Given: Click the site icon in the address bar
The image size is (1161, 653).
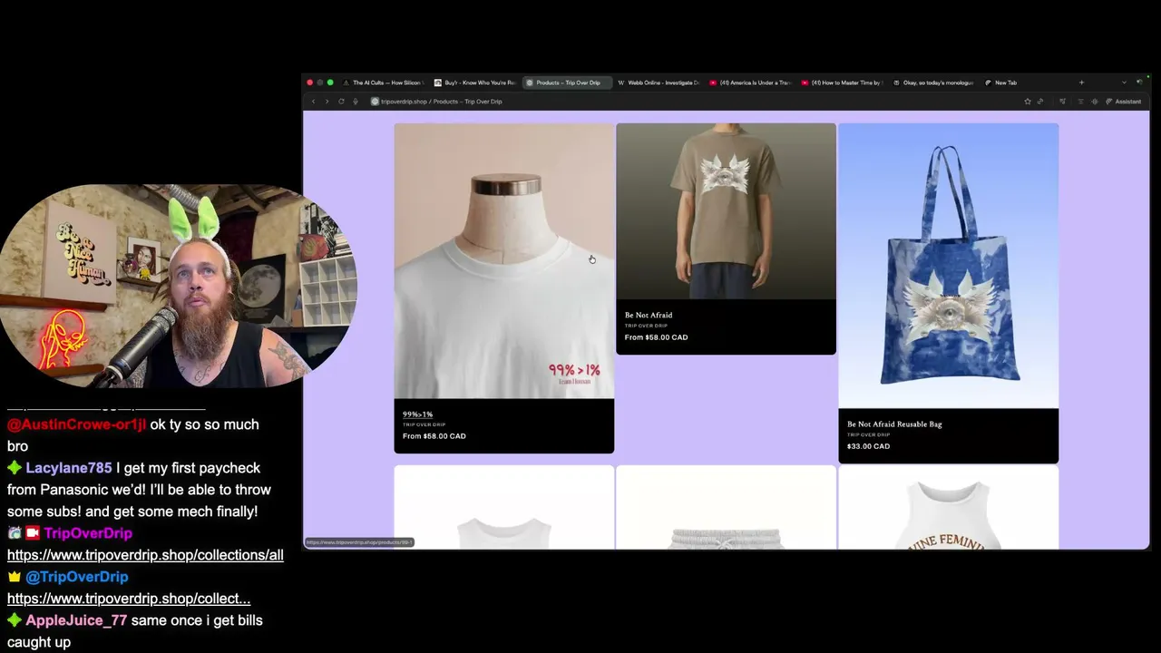Looking at the screenshot, I should point(375,102).
